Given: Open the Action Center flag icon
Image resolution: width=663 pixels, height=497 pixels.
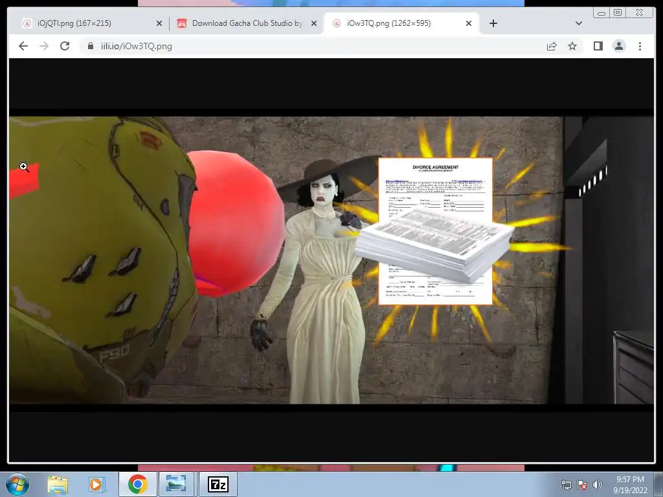Looking at the screenshot, I should click(582, 485).
